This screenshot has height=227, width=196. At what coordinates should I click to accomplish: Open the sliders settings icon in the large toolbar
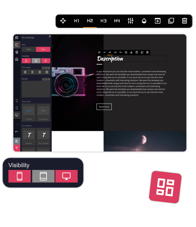130,21
